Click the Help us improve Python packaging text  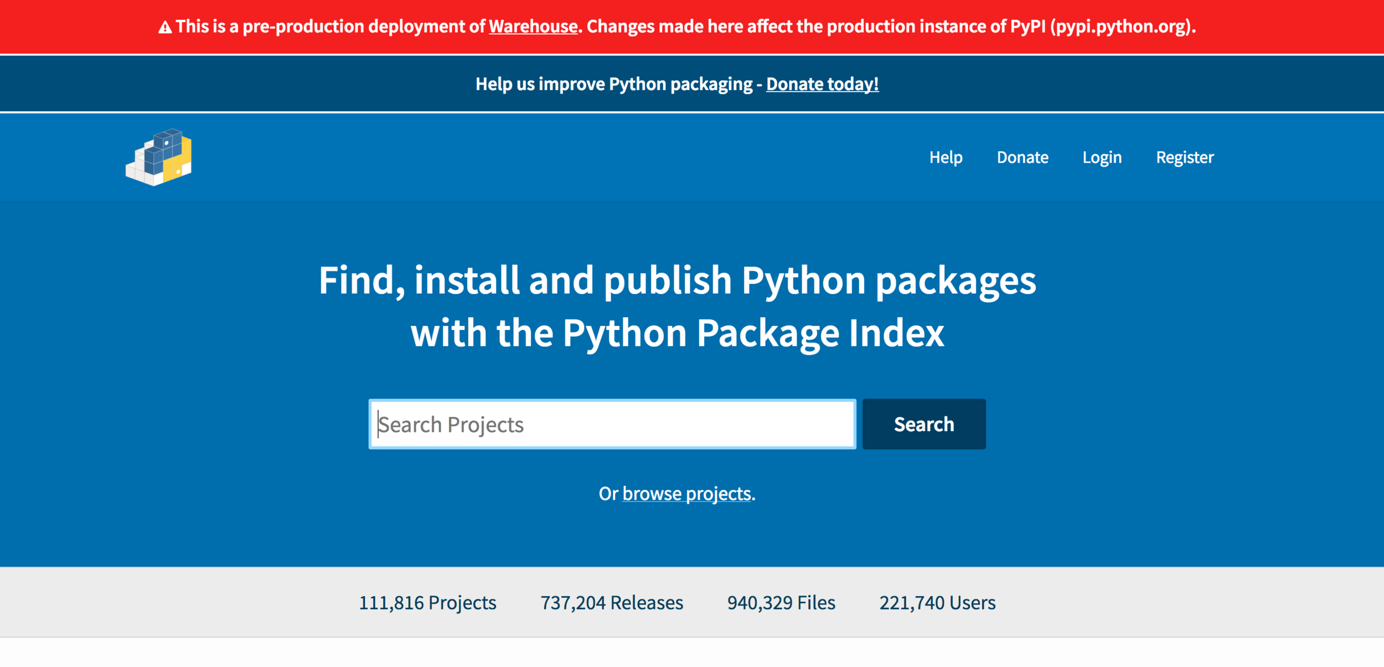coord(613,84)
